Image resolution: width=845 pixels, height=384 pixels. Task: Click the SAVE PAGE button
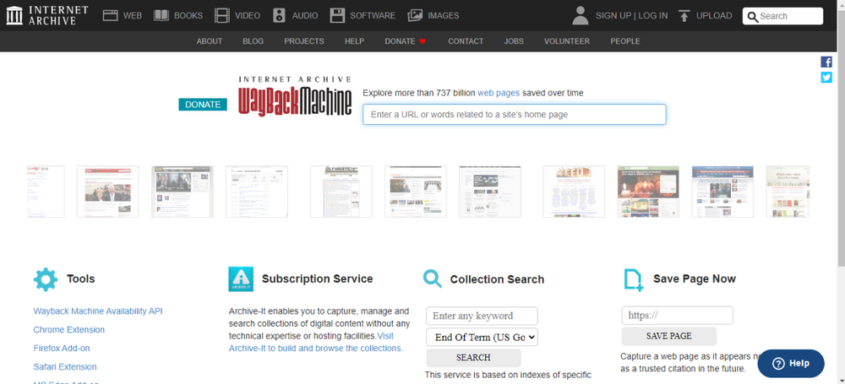[668, 336]
